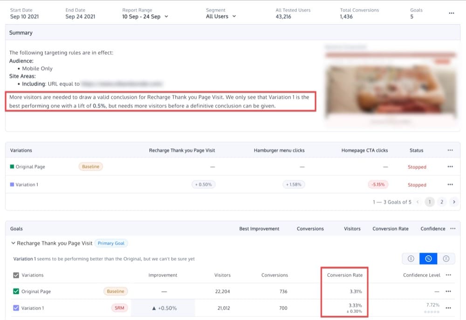Open the report header three-dot menu
466x320 pixels.
[452, 13]
